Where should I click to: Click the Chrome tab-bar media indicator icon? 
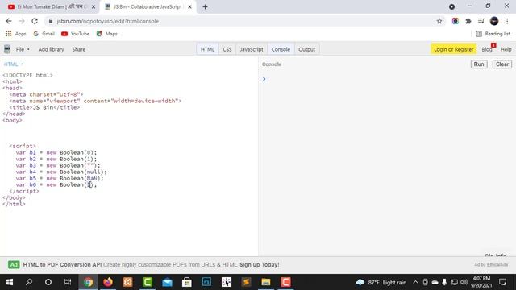tap(451, 6)
